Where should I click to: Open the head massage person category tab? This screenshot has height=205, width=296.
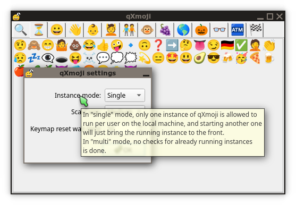[x=111, y=30]
